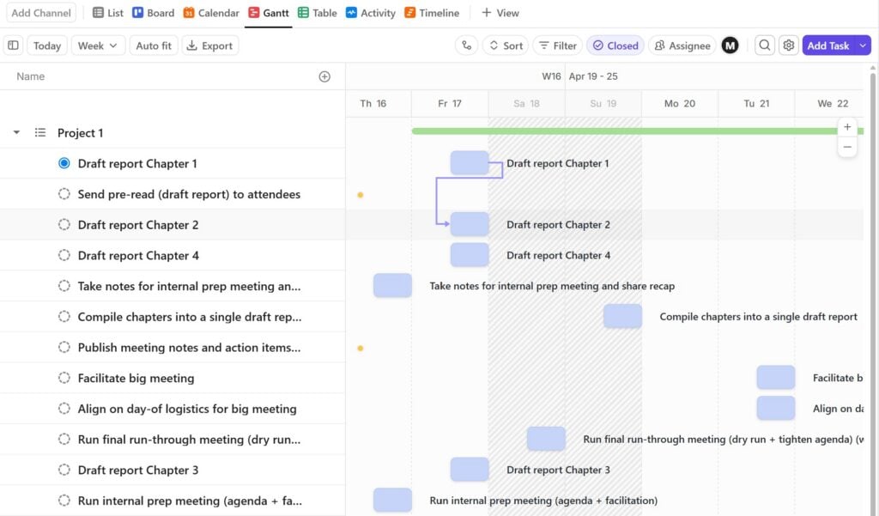Switch to the Activity tab
The height and width of the screenshot is (516, 879).
tap(371, 12)
